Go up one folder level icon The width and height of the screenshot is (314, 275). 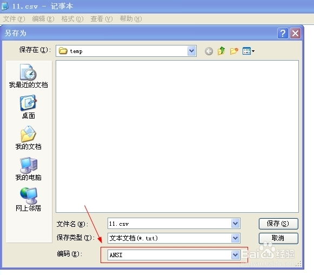[x=221, y=51]
